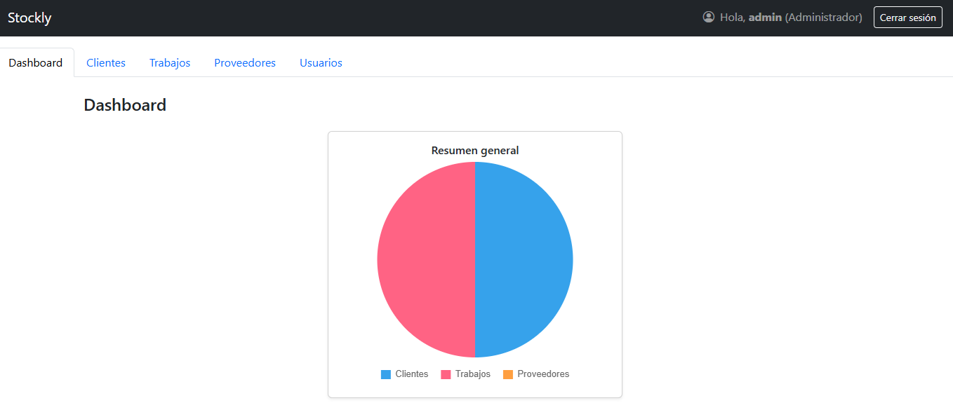
Task: Toggle Proveedores via its legend label text
Action: [x=543, y=374]
